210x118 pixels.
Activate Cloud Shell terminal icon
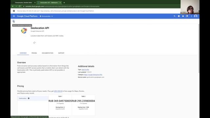click(x=178, y=16)
